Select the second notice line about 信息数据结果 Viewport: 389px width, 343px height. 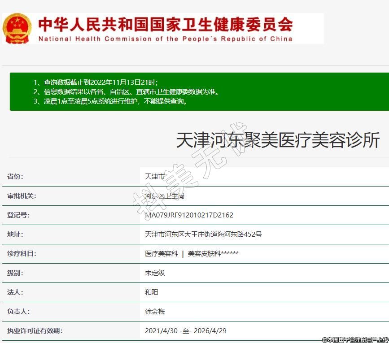(x=126, y=92)
